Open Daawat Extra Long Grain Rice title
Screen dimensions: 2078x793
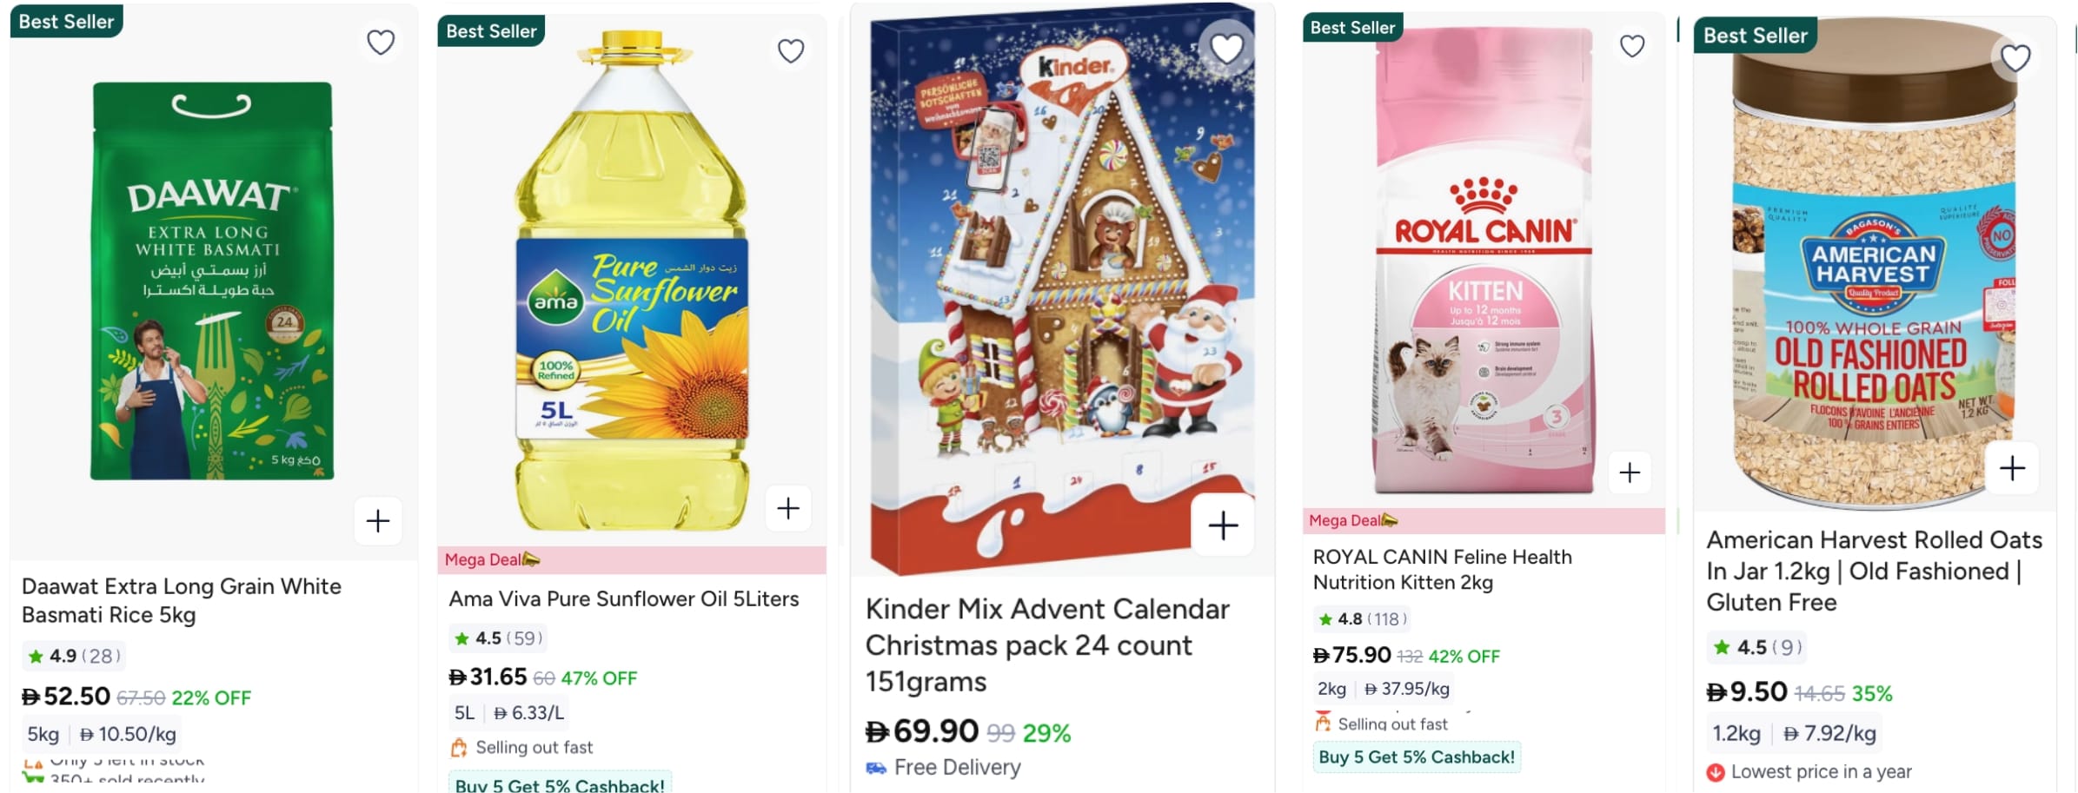181,600
